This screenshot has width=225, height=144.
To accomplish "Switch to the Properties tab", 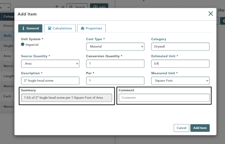I will click(x=91, y=28).
